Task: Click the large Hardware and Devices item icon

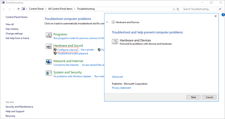Action: tap(115, 41)
